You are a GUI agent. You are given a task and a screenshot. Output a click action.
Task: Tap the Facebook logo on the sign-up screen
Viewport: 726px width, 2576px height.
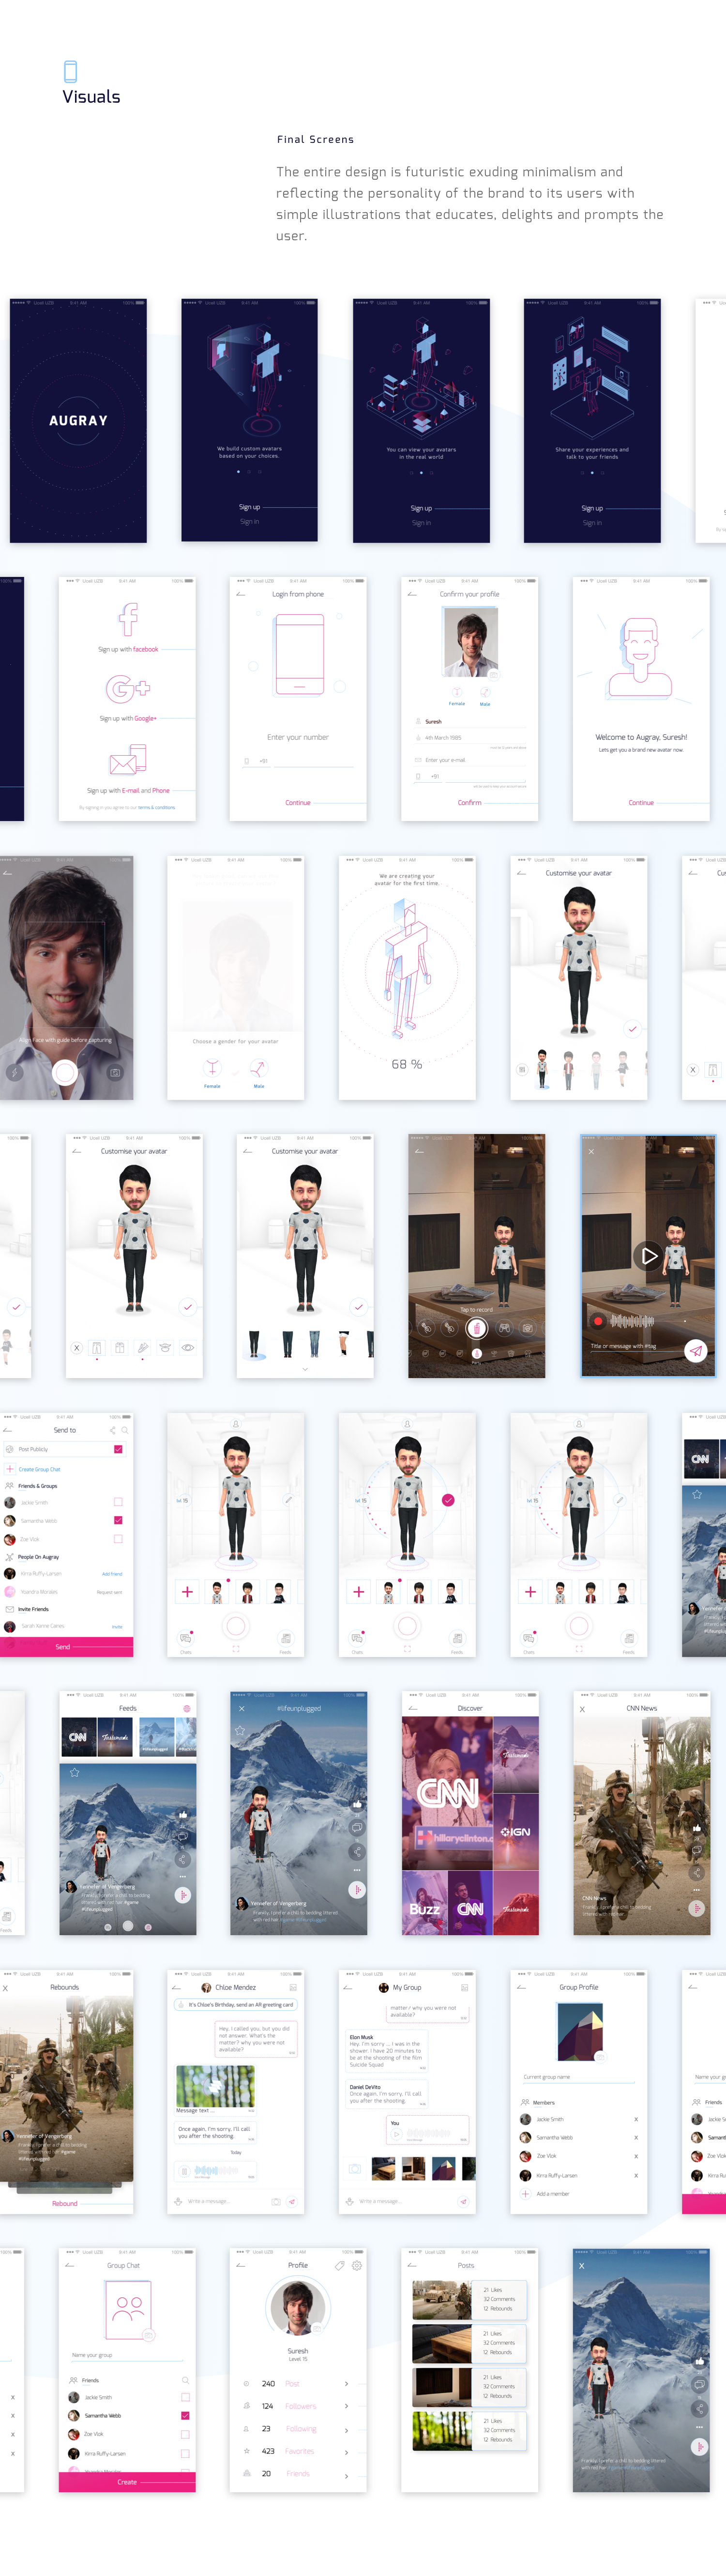point(128,619)
